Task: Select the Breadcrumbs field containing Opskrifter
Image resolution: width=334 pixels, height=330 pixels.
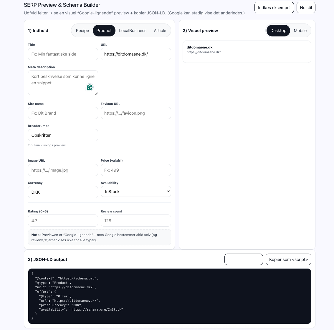Action: (x=63, y=135)
